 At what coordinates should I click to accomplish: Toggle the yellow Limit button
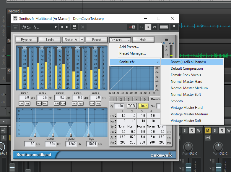143,106
